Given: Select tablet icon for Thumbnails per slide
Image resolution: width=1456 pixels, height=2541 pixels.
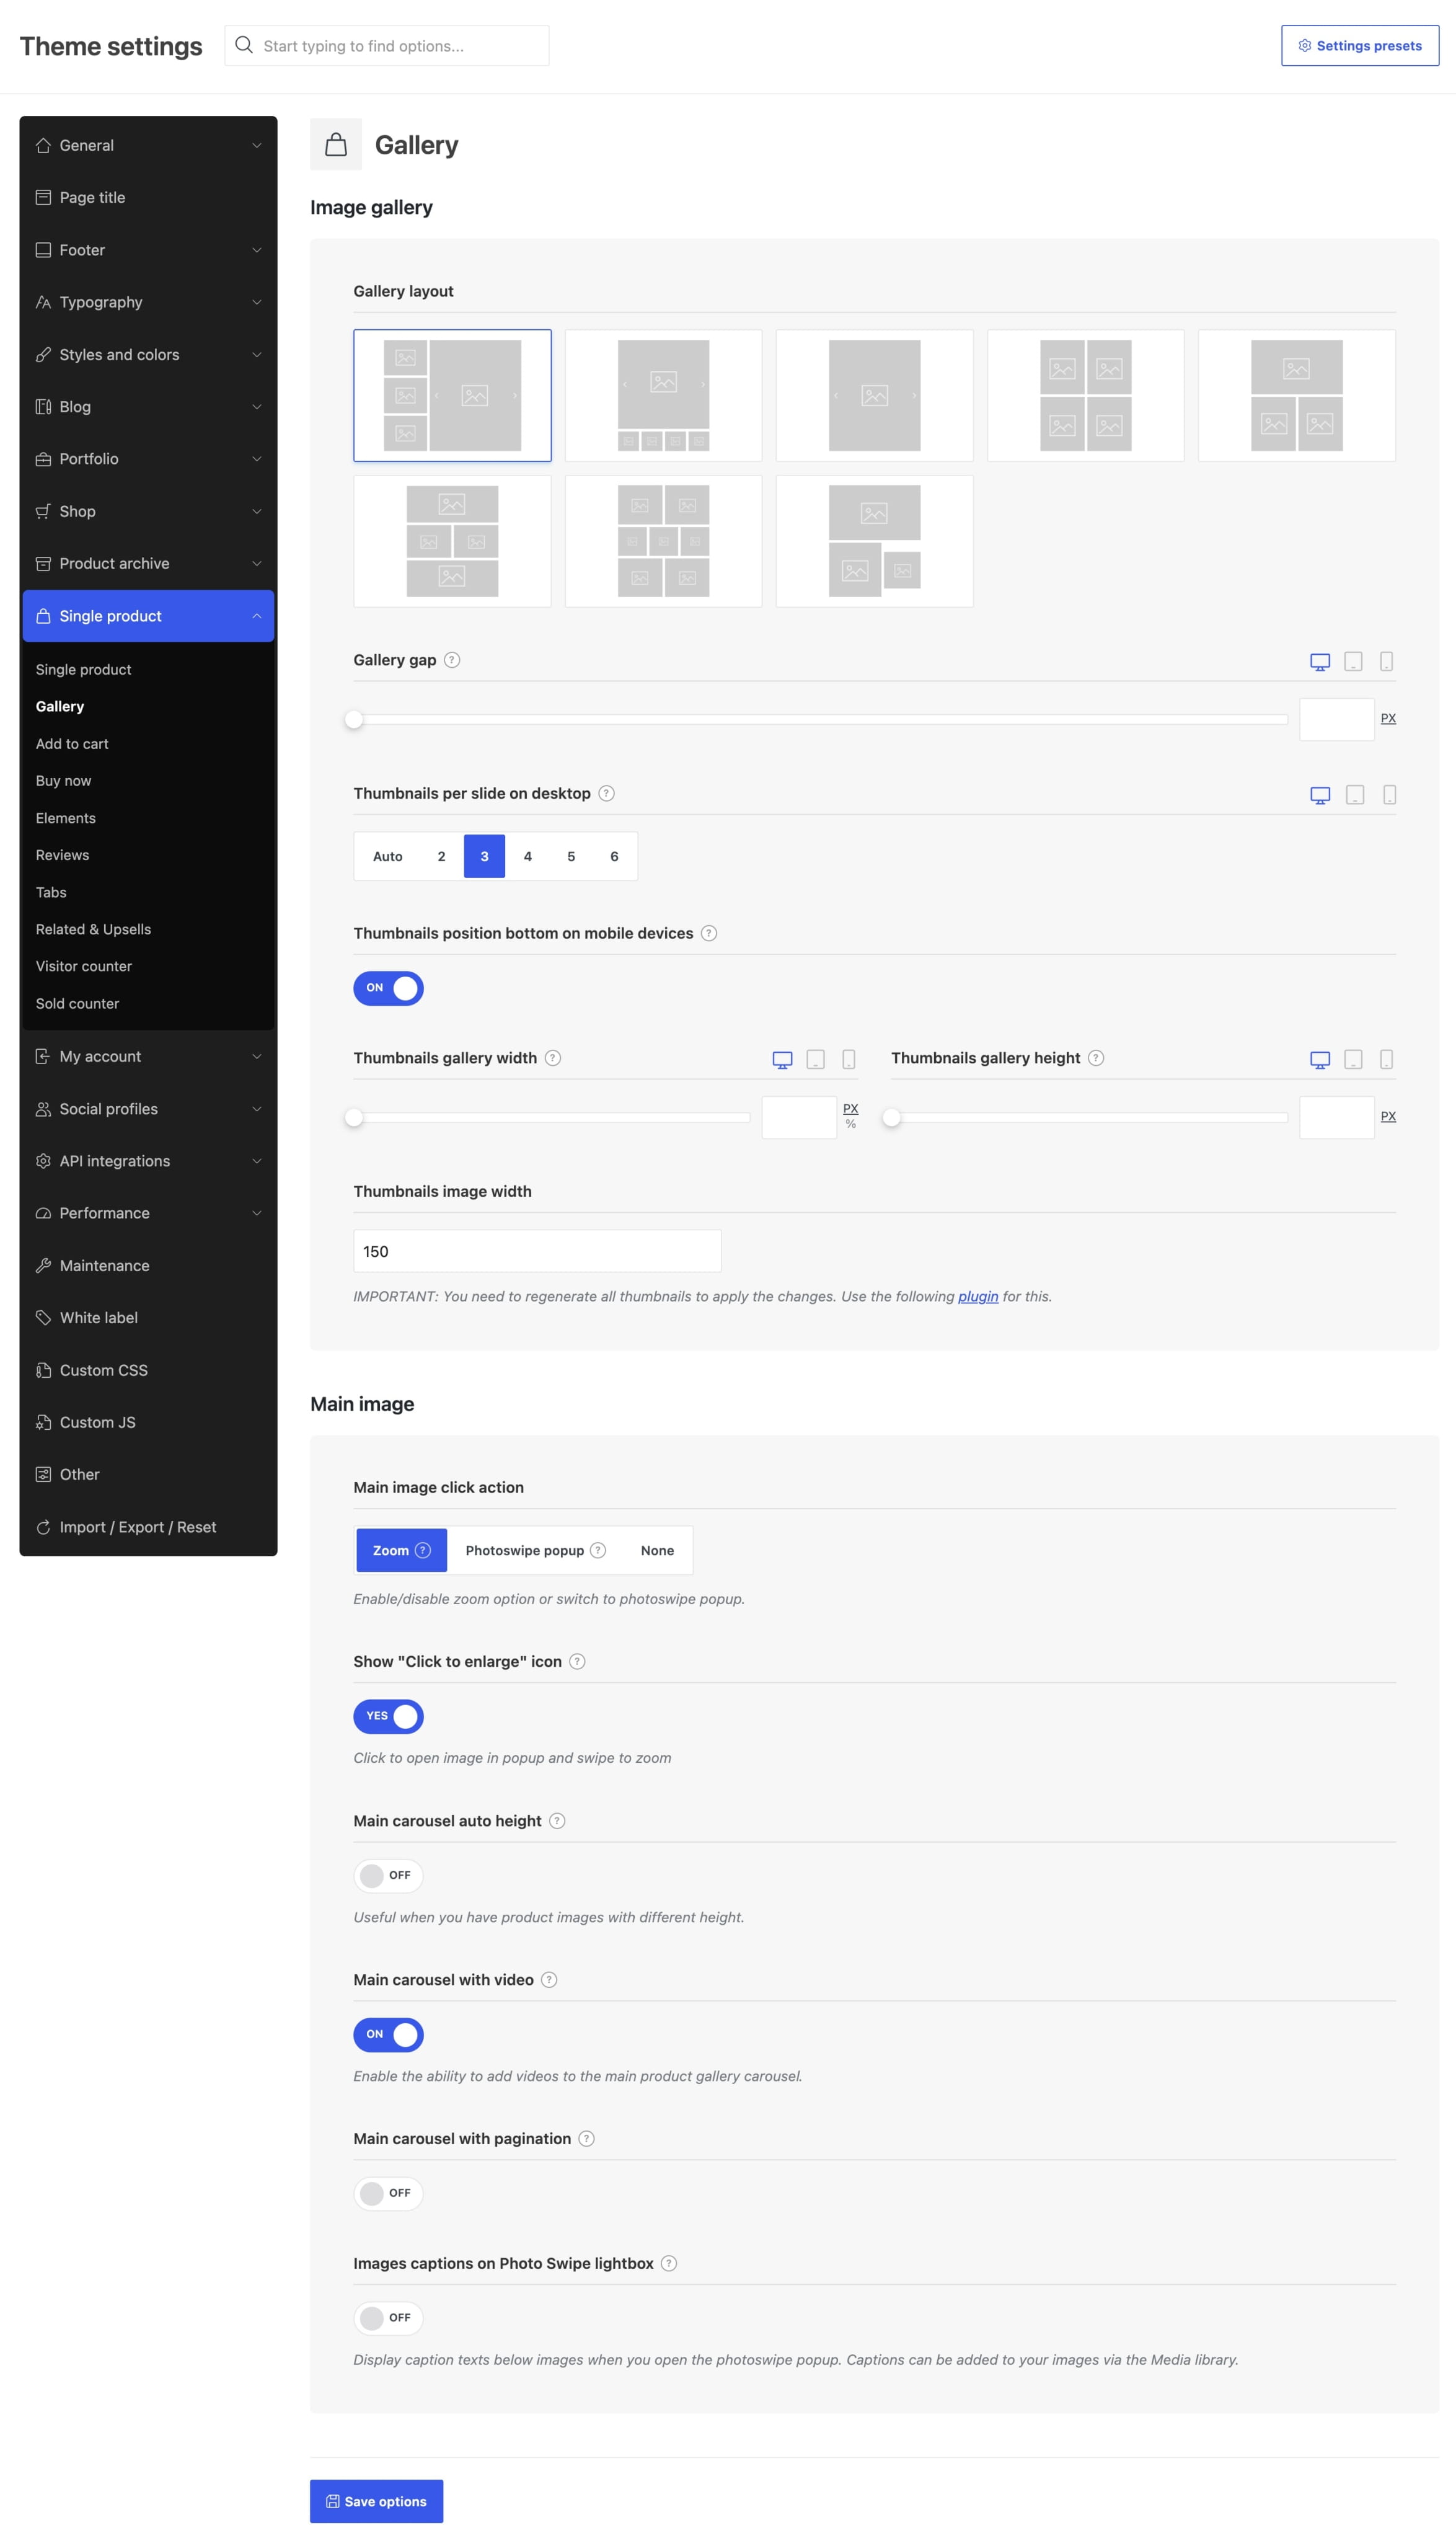Looking at the screenshot, I should [1355, 796].
